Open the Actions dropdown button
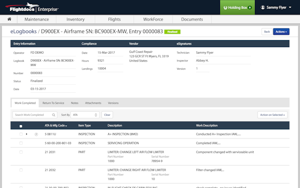The height and width of the screenshot is (188, 300). tap(281, 32)
